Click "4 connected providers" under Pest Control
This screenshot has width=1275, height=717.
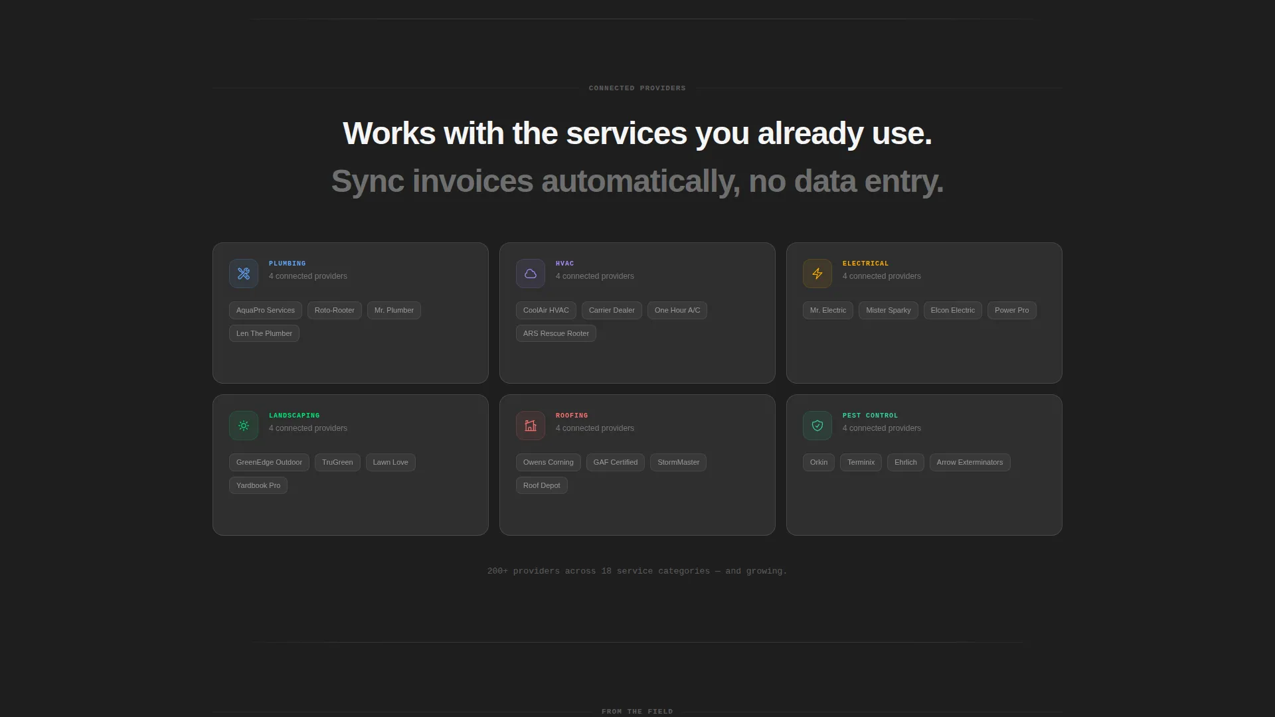point(882,428)
